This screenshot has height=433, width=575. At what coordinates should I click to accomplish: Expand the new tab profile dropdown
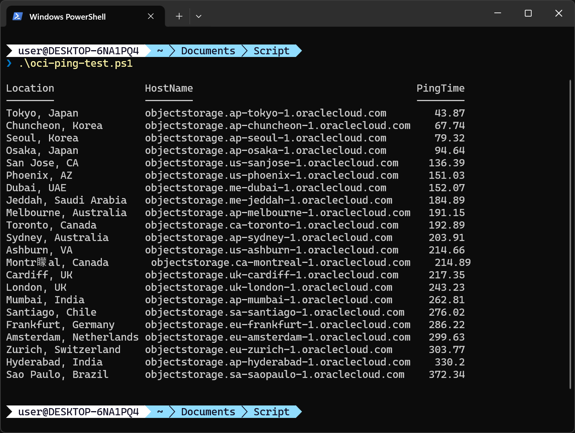198,16
